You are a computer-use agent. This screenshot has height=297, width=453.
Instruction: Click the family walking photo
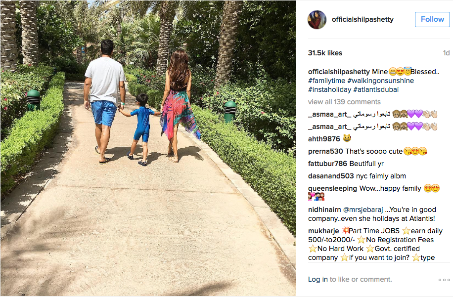point(148,148)
